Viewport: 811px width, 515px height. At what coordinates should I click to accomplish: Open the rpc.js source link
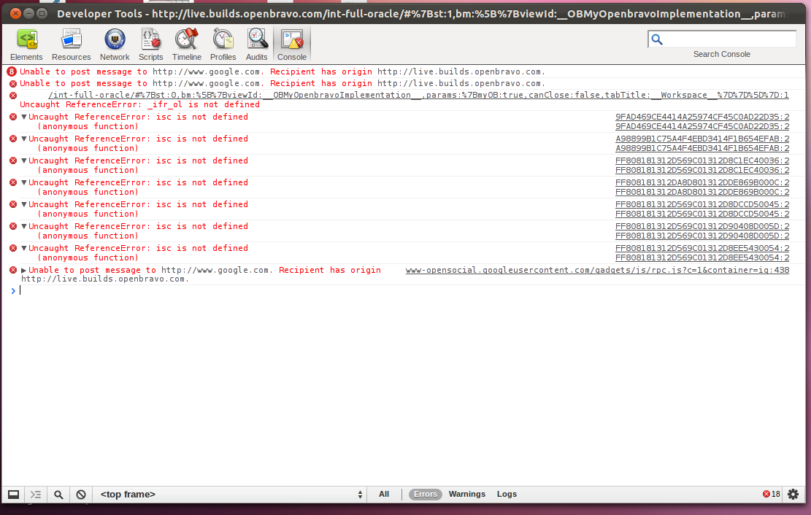click(597, 270)
